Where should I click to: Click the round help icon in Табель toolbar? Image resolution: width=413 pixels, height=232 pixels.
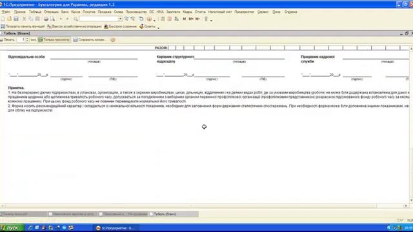coord(113,40)
